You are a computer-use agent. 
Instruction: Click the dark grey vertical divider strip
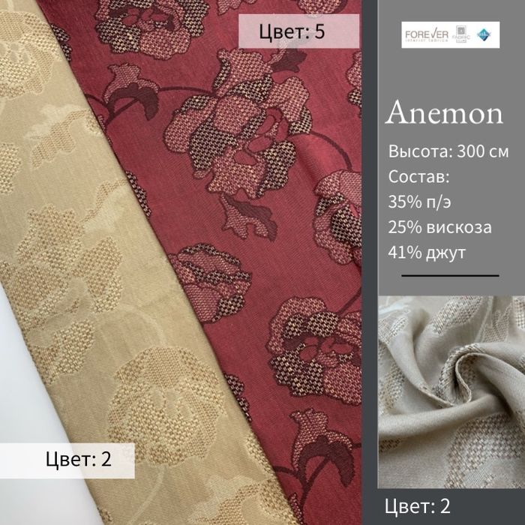click(370, 262)
